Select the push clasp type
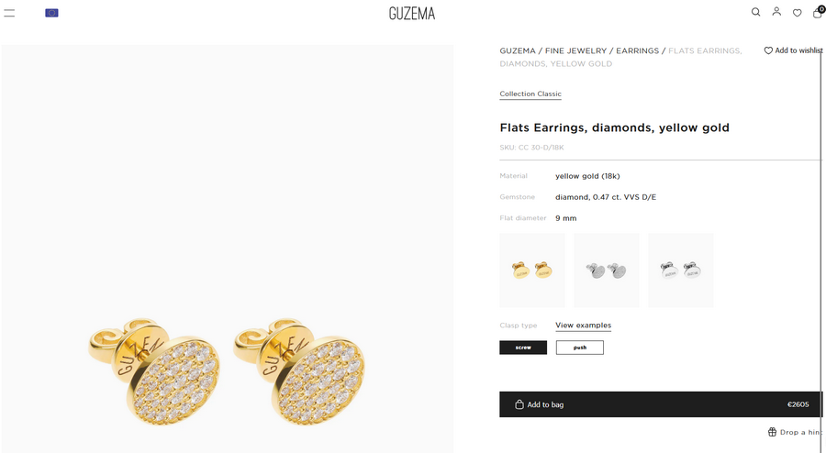 (x=579, y=348)
